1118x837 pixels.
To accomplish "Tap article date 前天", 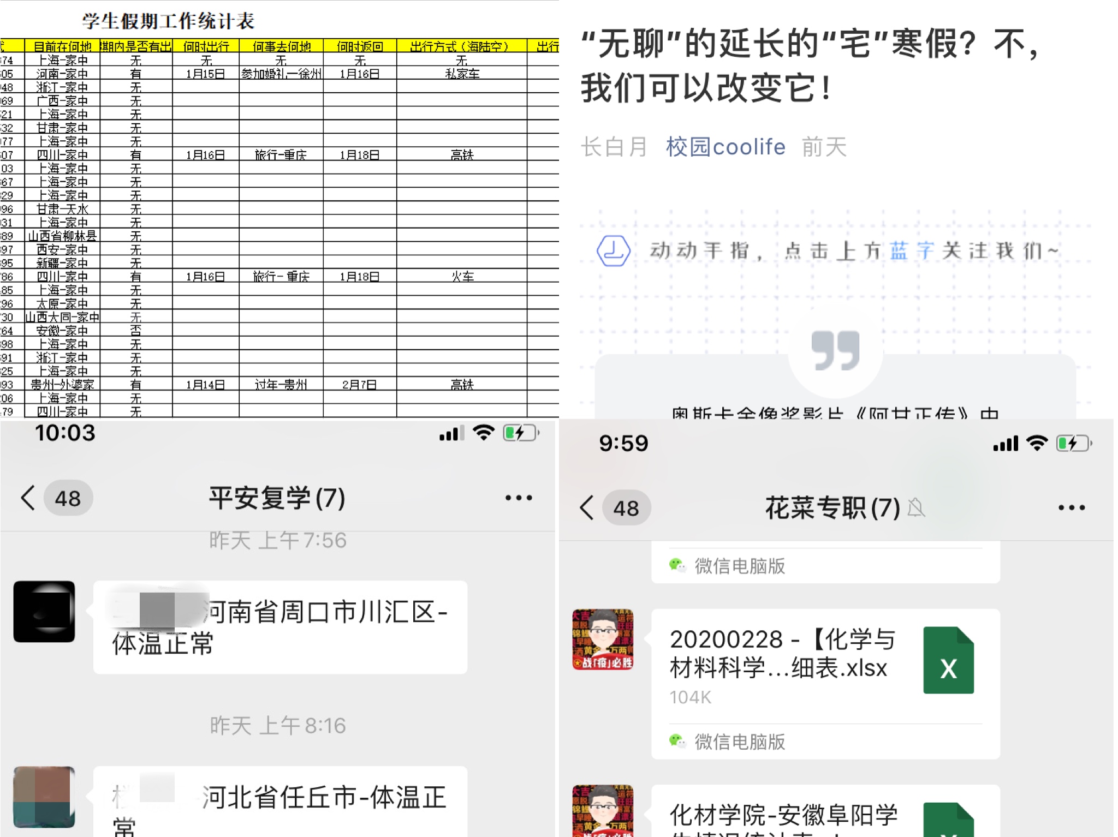I will pos(824,147).
